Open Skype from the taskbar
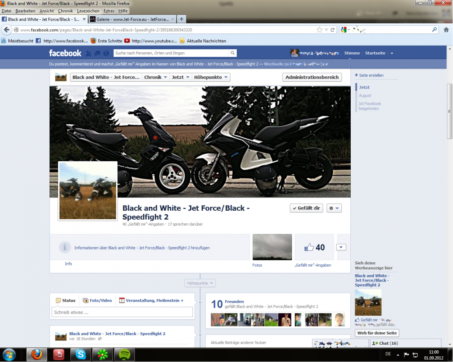The width and height of the screenshot is (453, 362). pyautogui.click(x=81, y=354)
